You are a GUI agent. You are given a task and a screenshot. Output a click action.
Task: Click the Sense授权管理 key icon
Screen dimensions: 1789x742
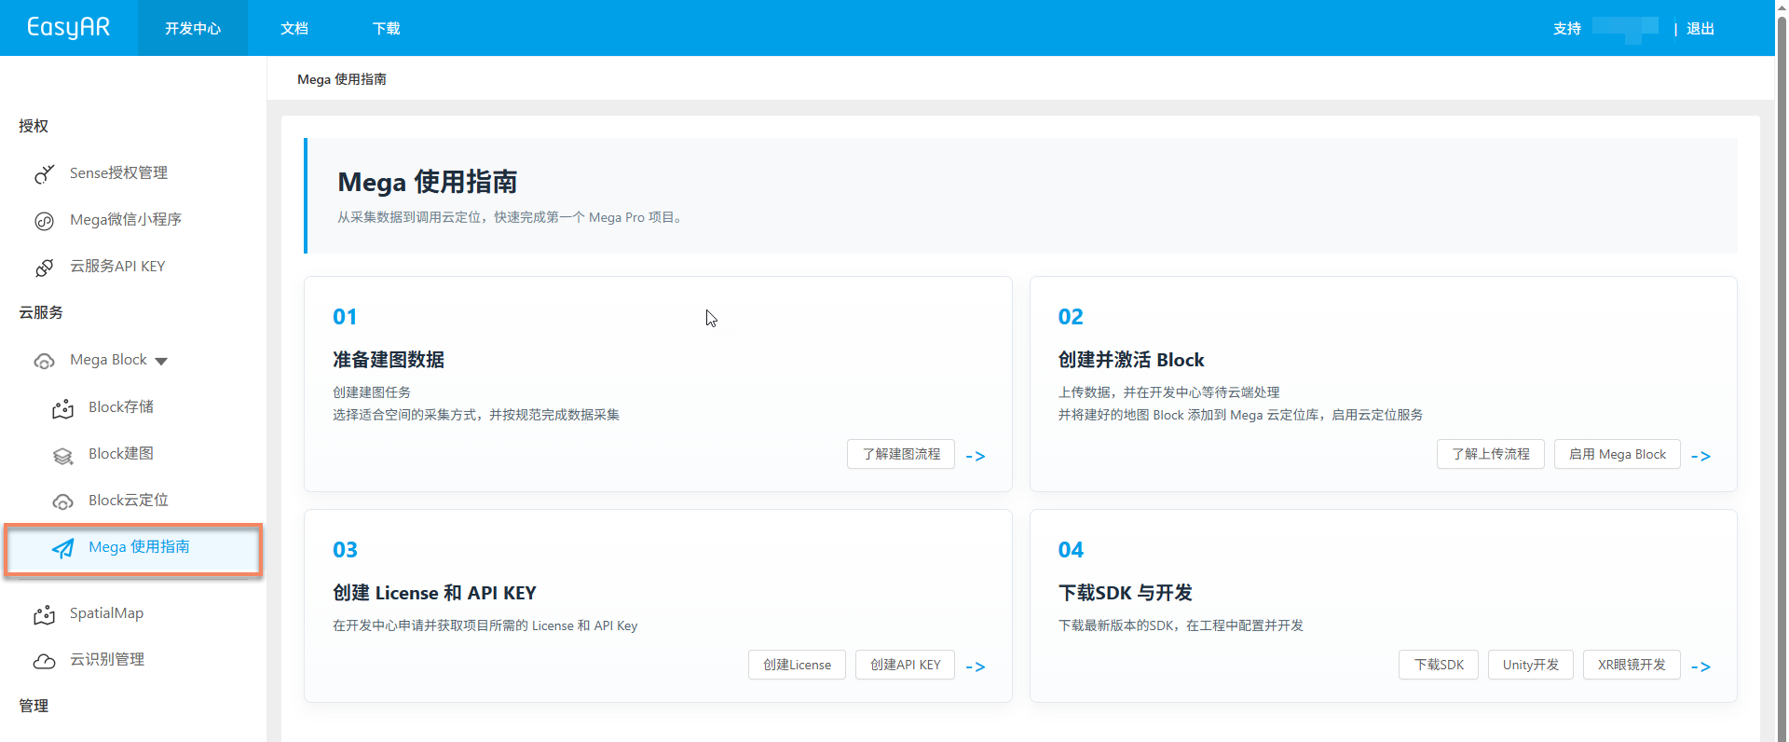tap(45, 174)
